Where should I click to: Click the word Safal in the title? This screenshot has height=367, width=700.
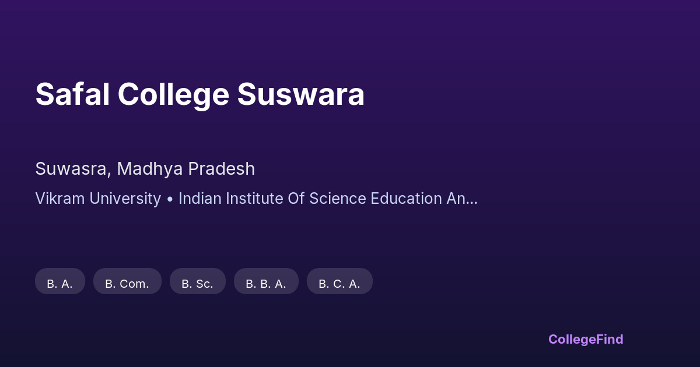(x=72, y=94)
